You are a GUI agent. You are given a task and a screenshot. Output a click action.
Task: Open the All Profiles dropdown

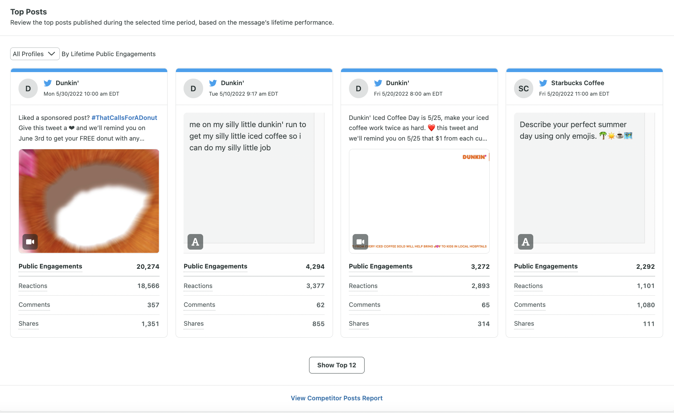tap(35, 54)
